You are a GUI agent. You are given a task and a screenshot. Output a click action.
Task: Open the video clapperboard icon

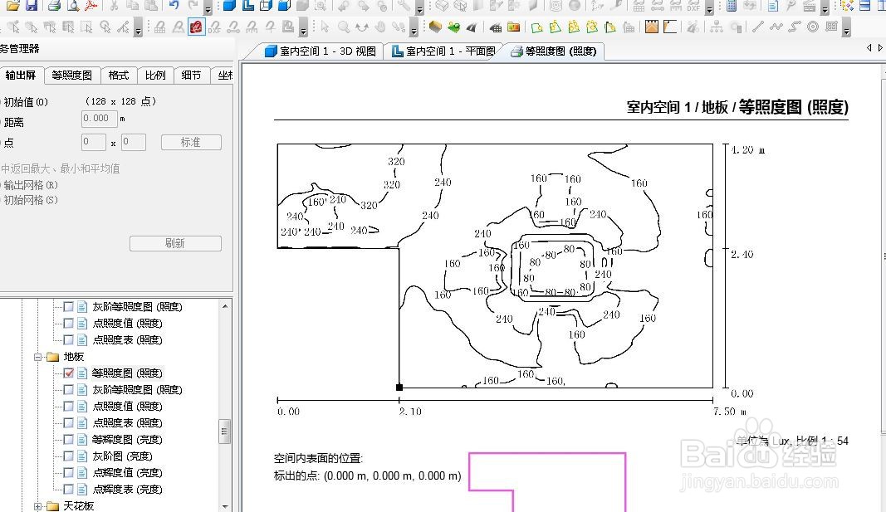click(809, 6)
